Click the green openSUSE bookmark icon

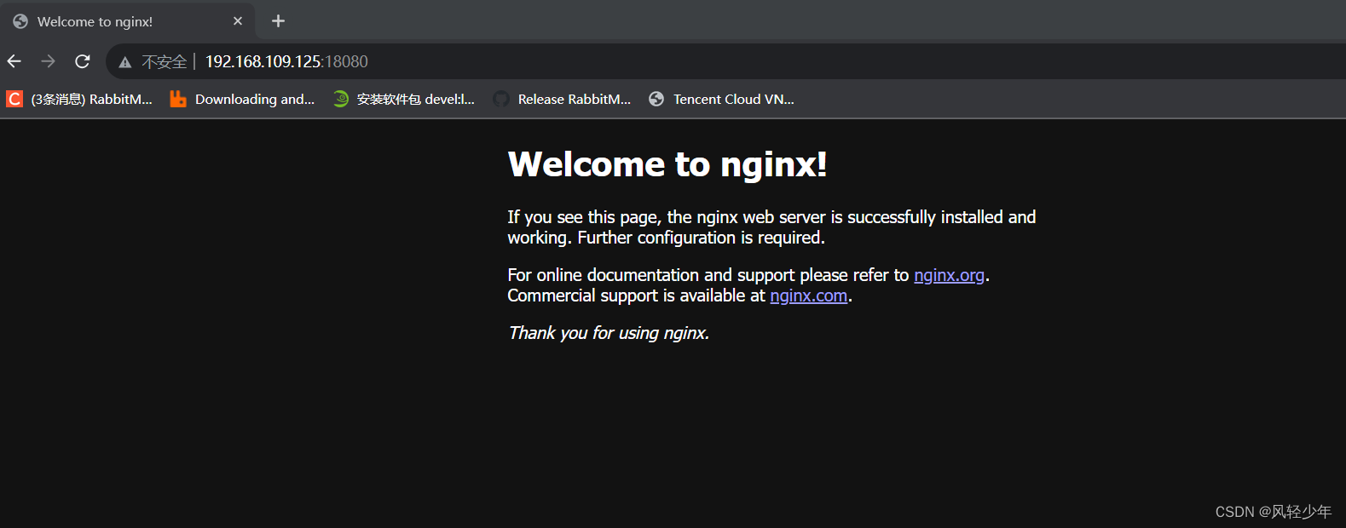click(341, 99)
